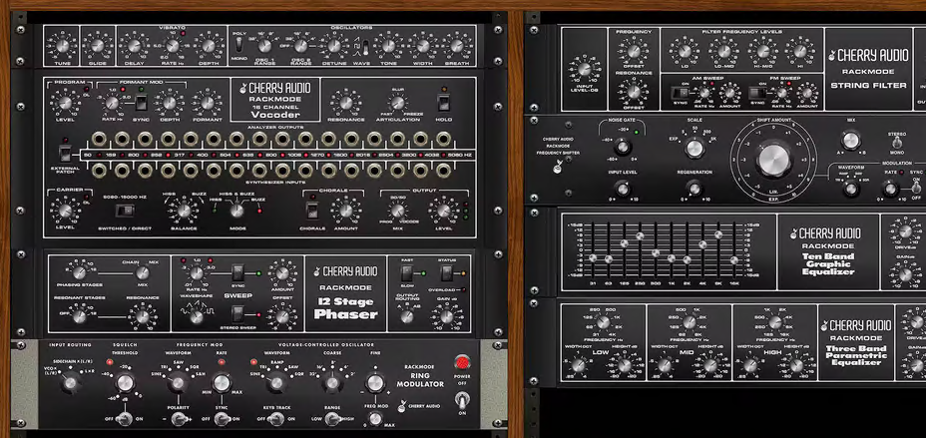The height and width of the screenshot is (438, 926).
Task: Click the Waveshape knob on Phaser
Action: (x=196, y=316)
